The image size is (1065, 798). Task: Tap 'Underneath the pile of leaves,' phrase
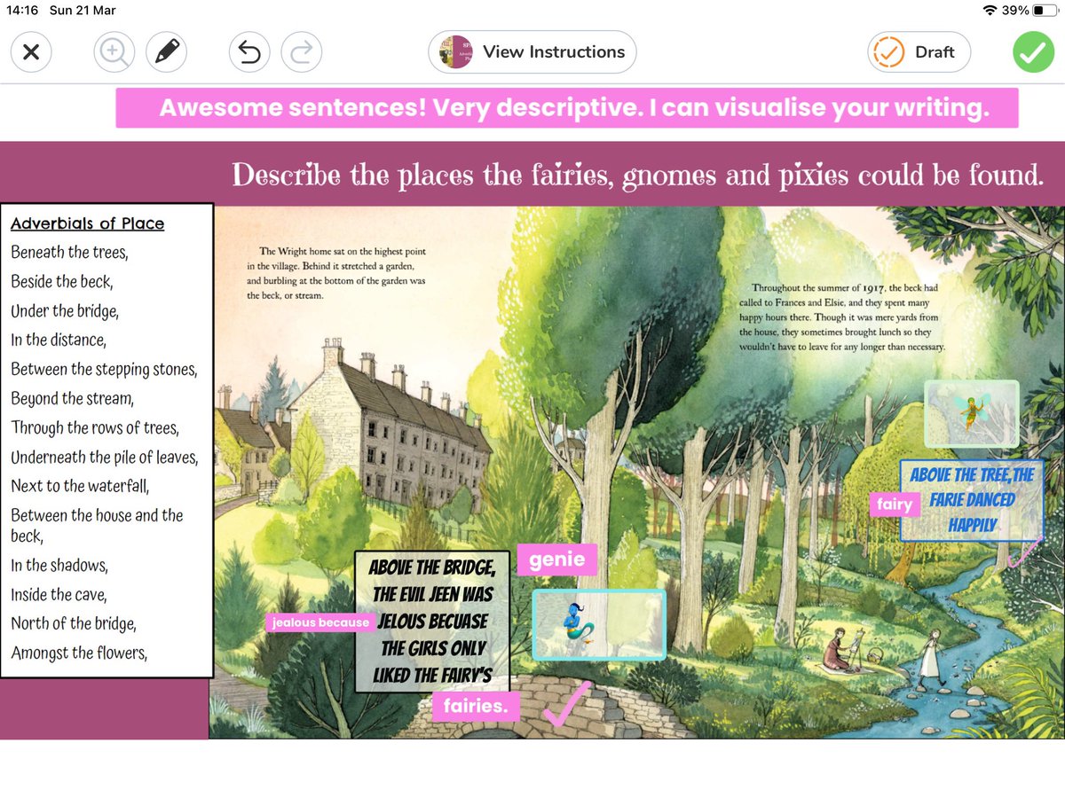(105, 458)
